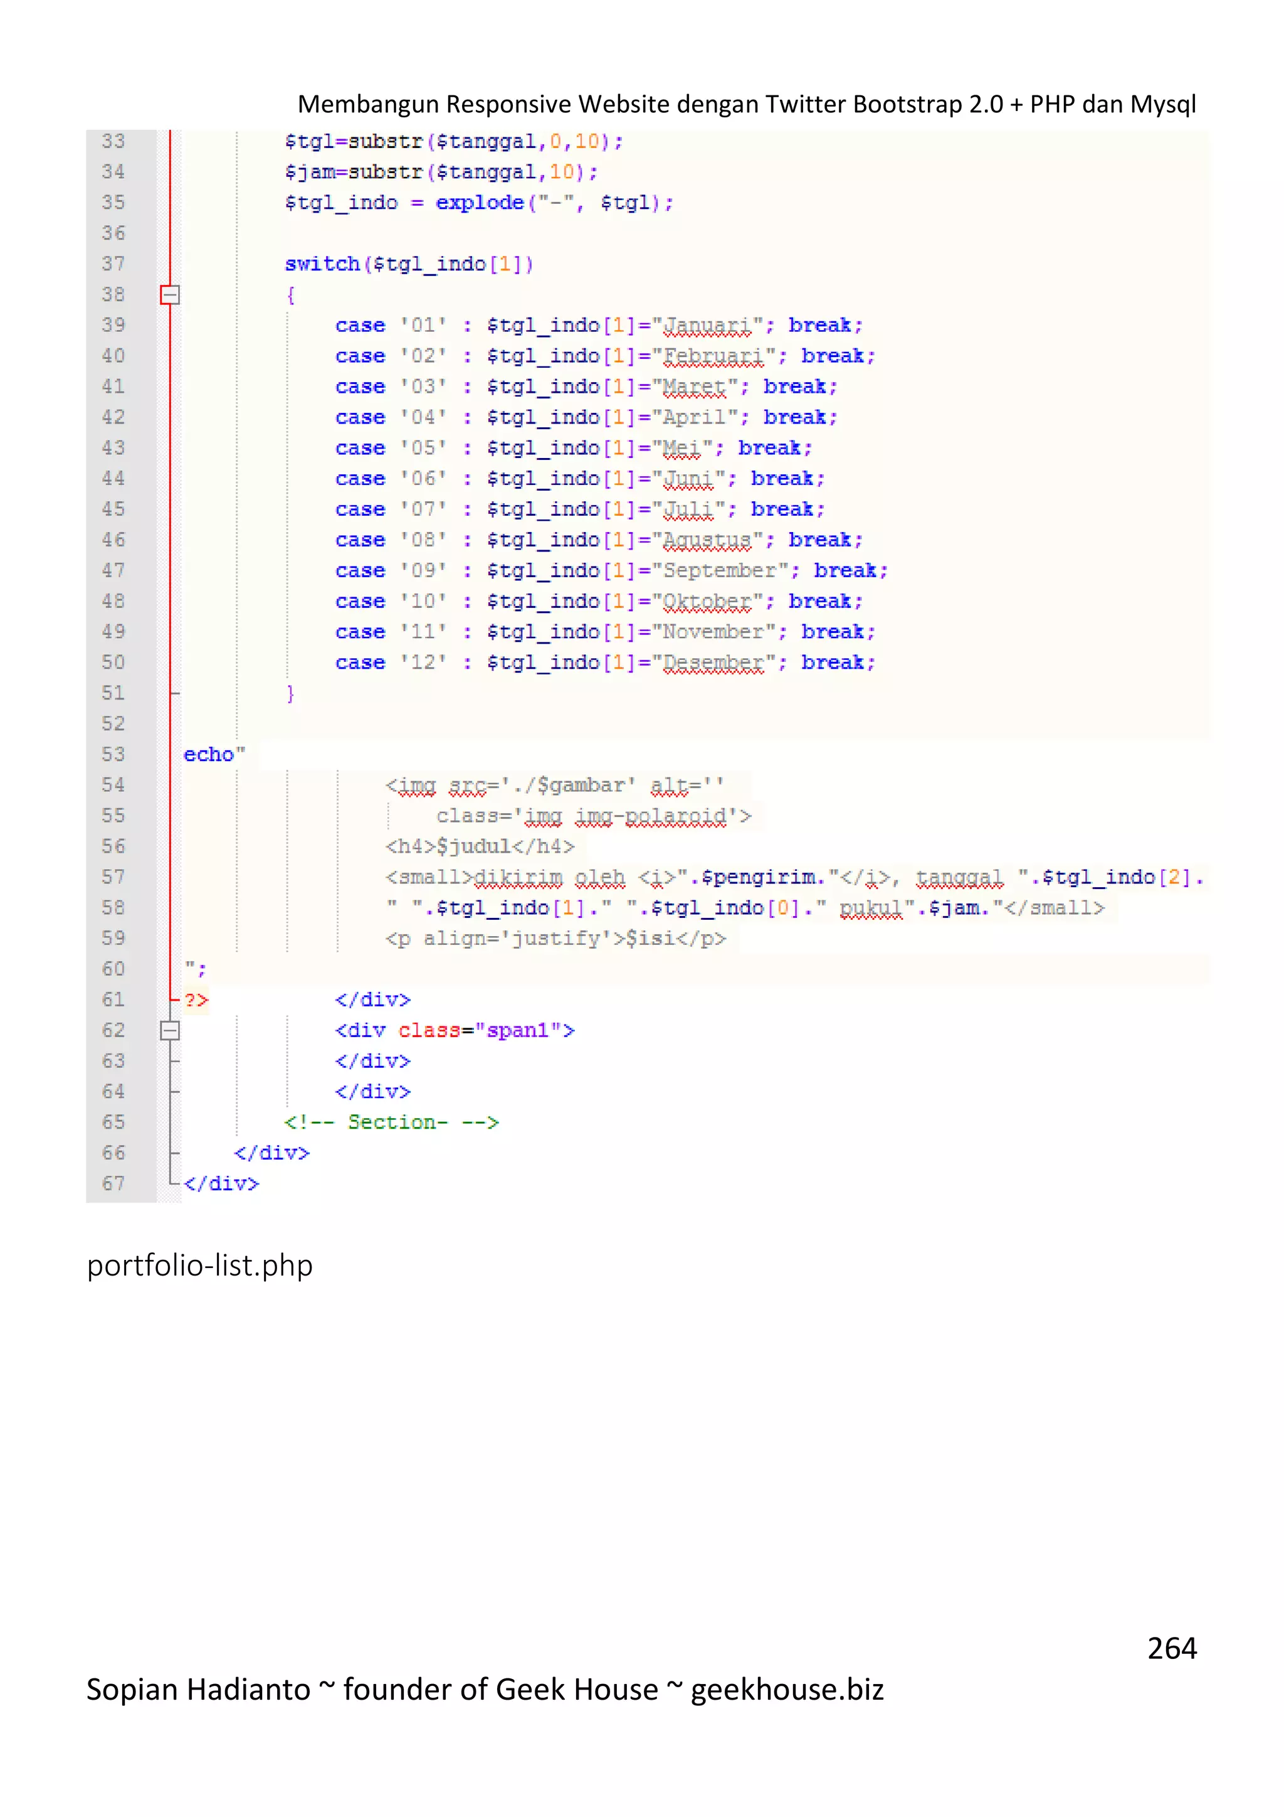Select line number 61 in the gutter
Image resolution: width=1284 pixels, height=1817 pixels.
[113, 1000]
